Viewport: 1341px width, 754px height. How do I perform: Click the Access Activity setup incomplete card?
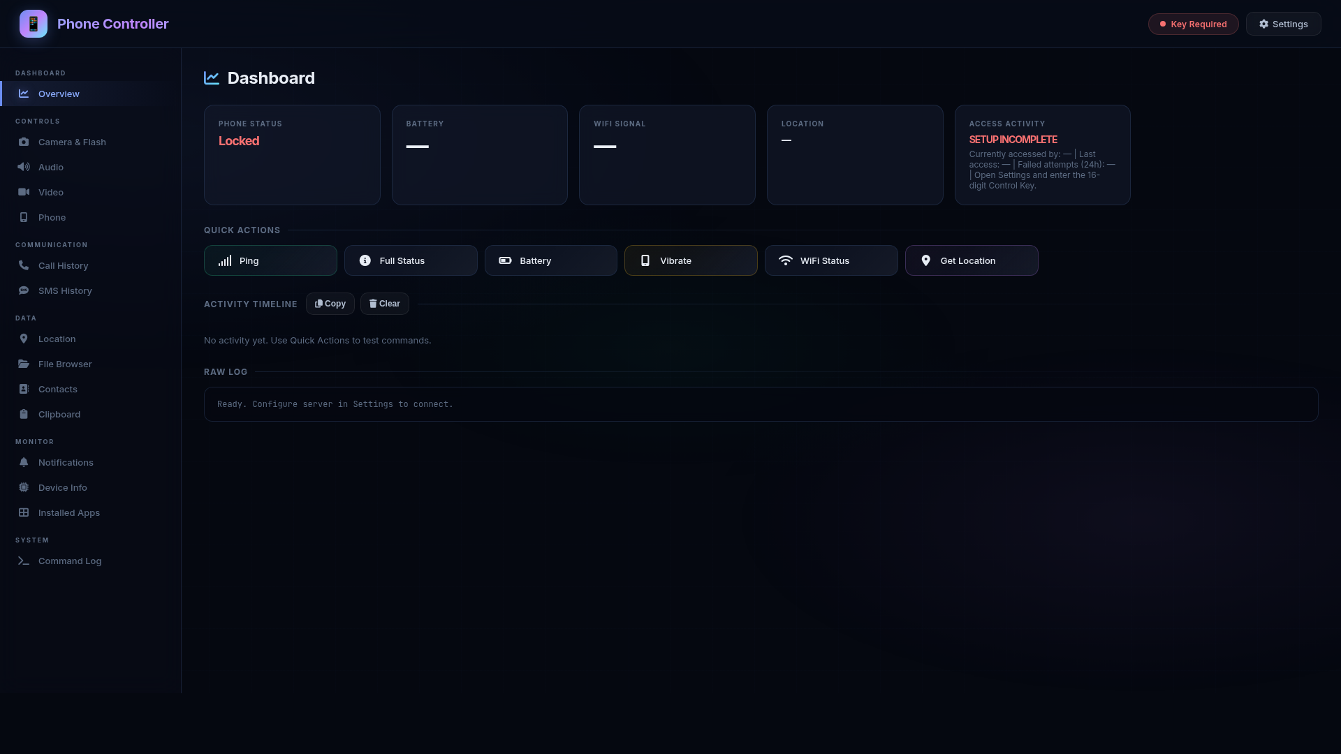tap(1042, 155)
